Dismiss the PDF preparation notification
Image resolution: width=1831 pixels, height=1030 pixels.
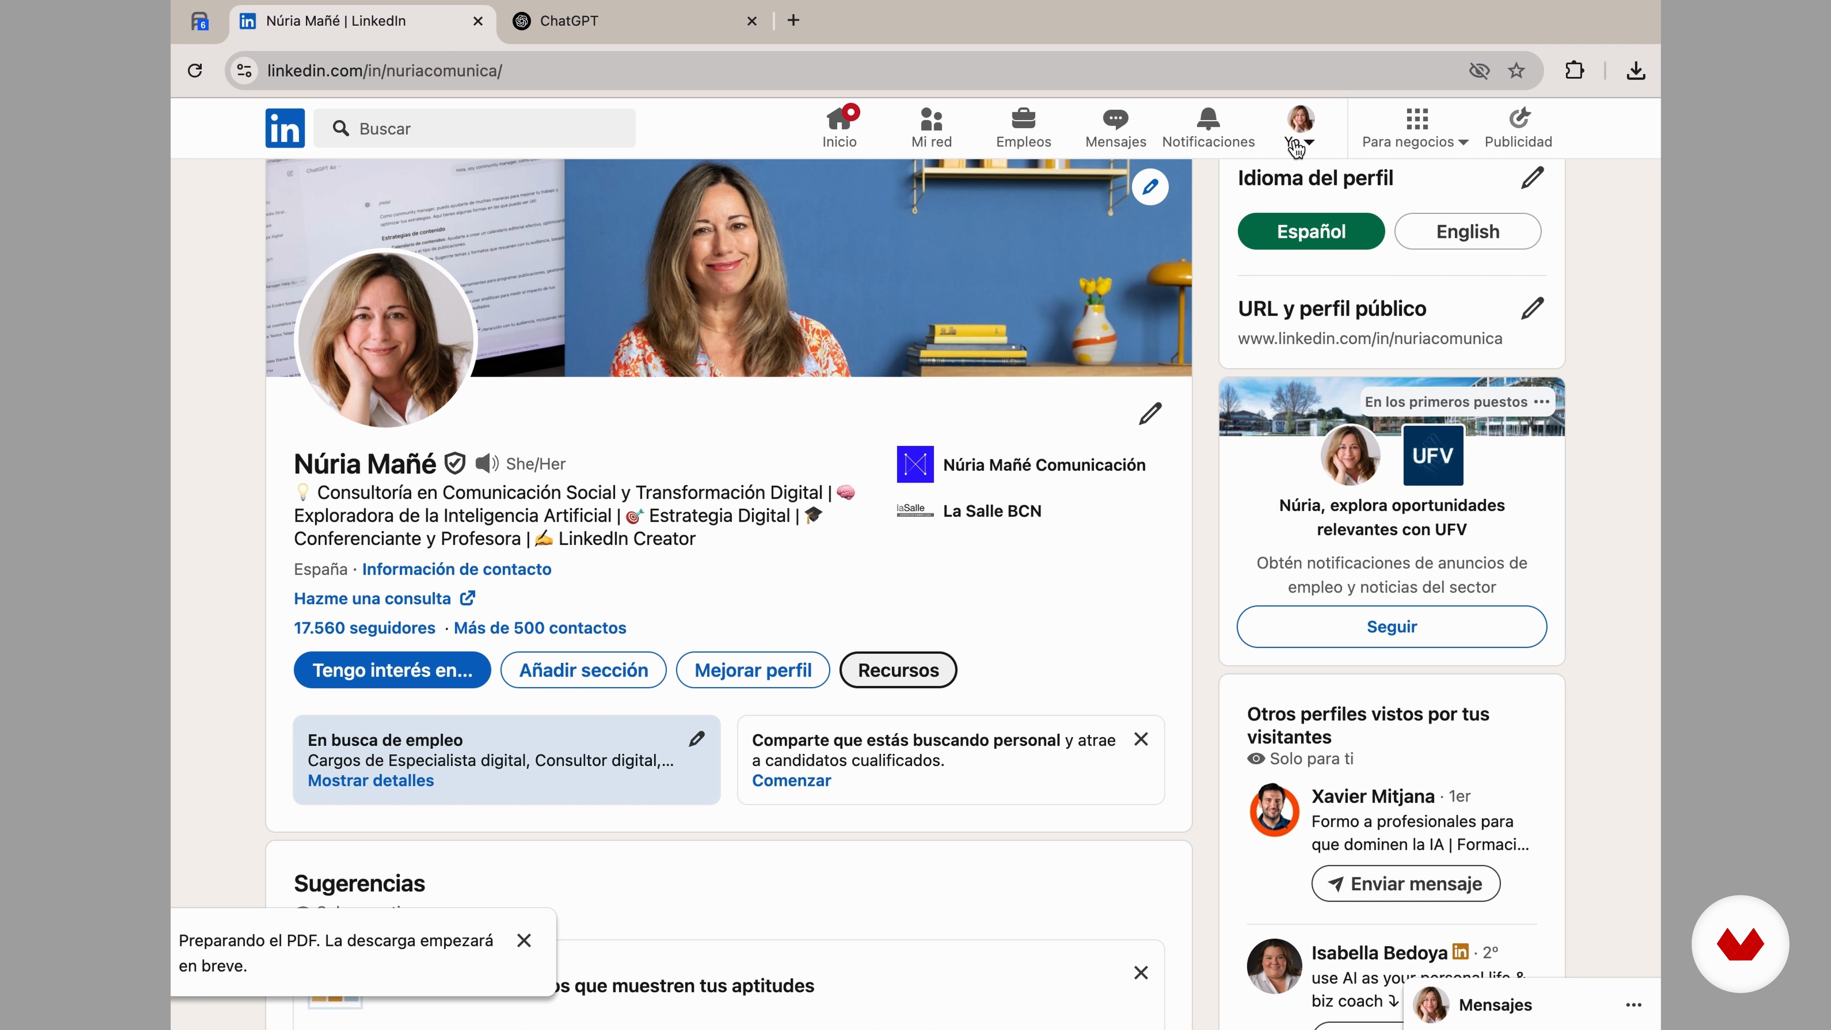(x=525, y=940)
